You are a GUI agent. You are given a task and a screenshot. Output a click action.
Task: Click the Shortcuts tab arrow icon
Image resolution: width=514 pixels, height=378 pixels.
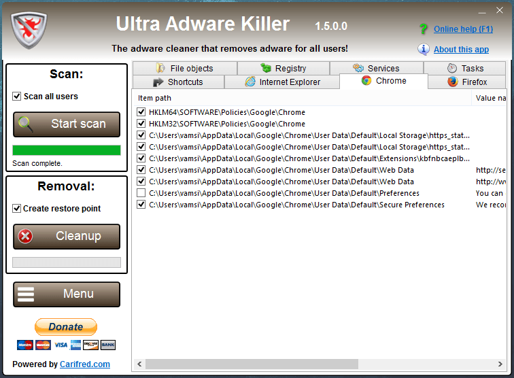pyautogui.click(x=158, y=82)
